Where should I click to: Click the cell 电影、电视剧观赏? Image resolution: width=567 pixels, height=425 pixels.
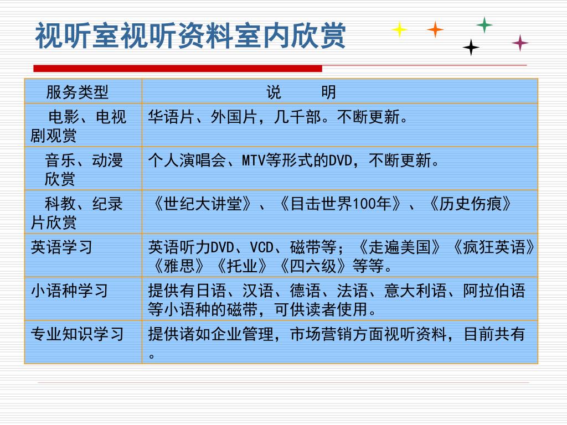pyautogui.click(x=83, y=125)
